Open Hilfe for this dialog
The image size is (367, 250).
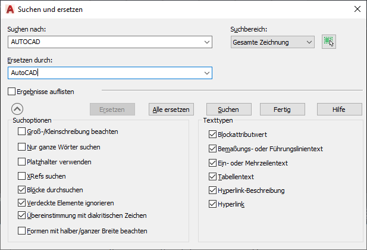coord(339,110)
